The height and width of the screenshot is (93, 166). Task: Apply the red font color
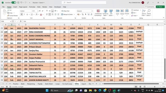coord(41,14)
